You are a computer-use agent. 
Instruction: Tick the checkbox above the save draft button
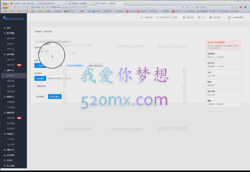36,86
